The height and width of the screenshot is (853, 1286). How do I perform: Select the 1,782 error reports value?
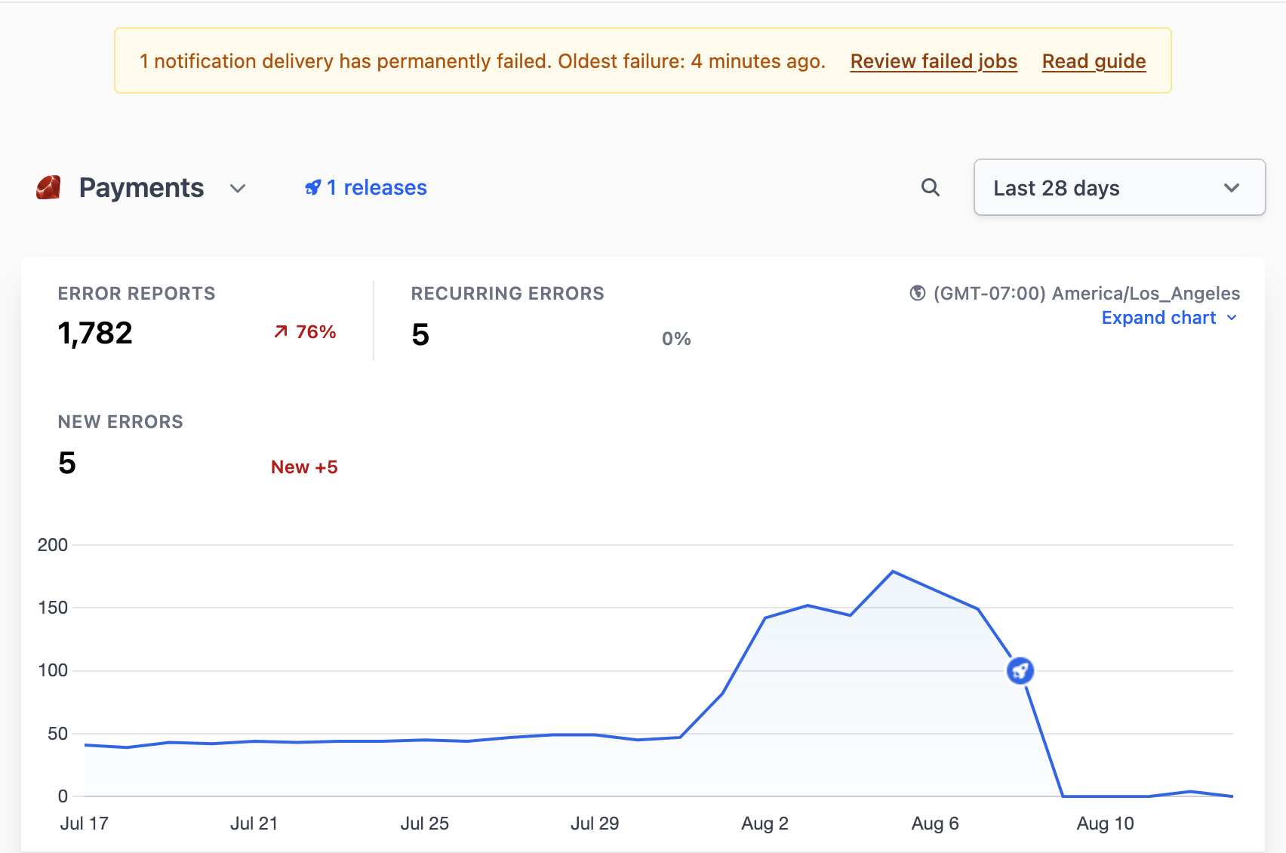tap(95, 333)
